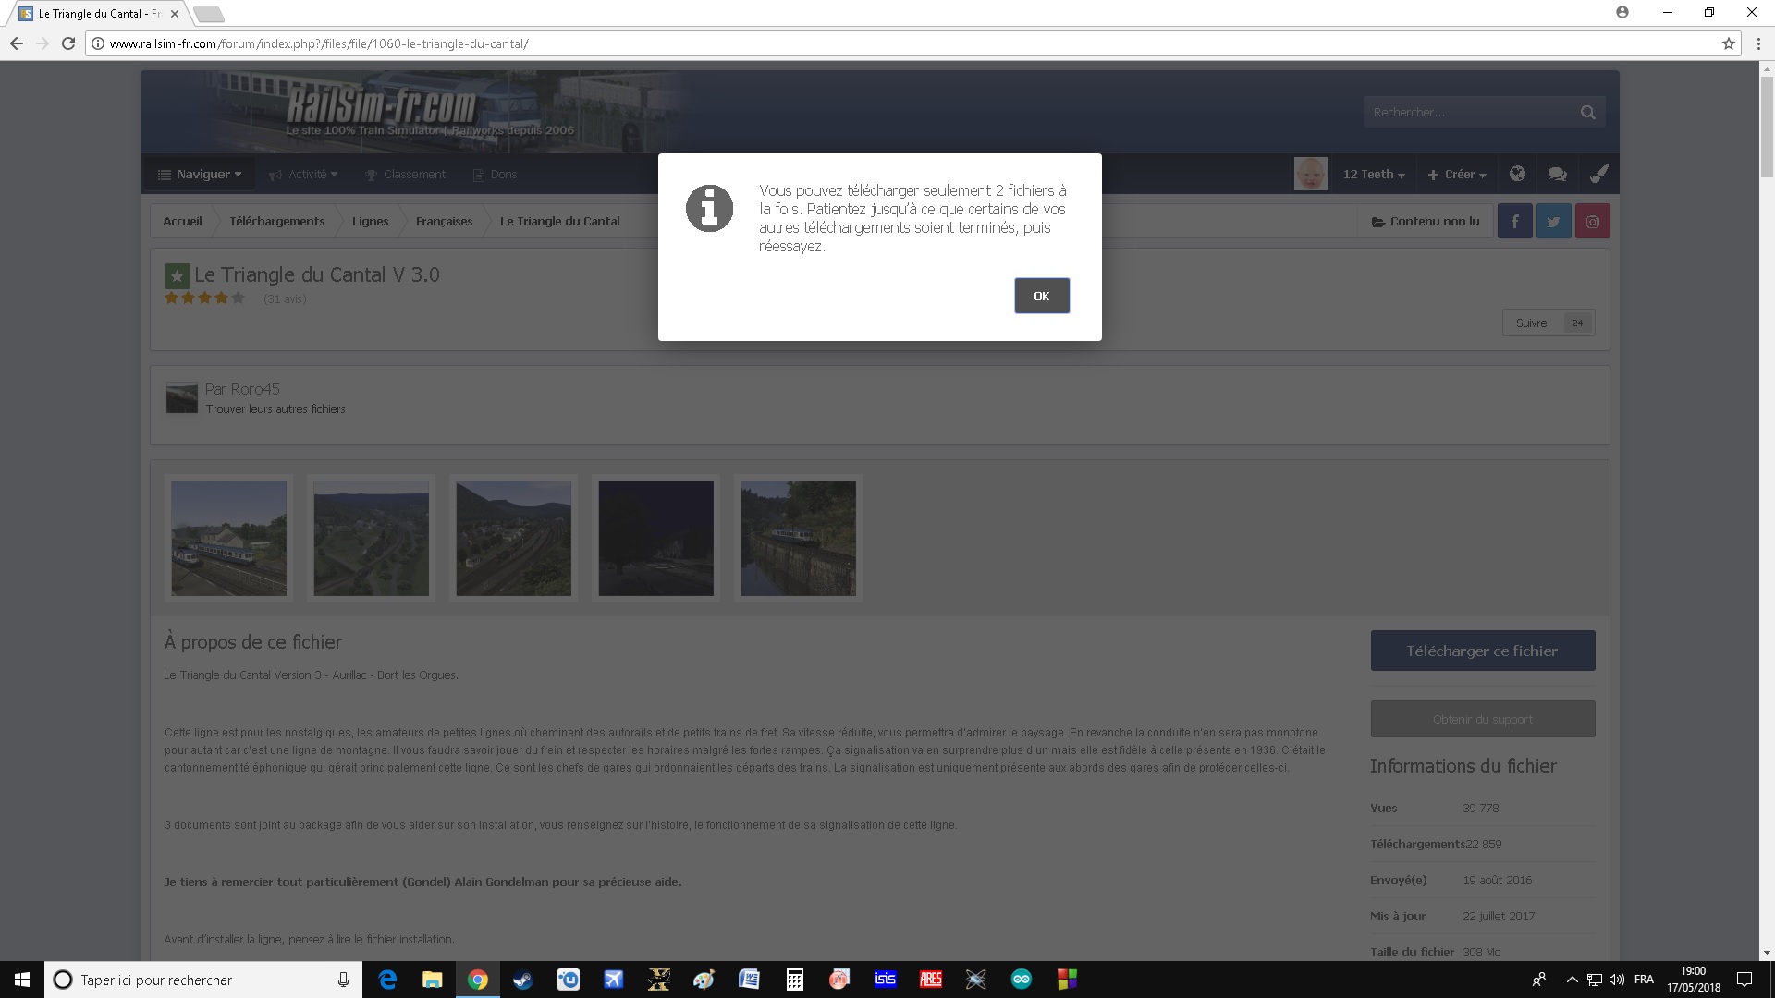Open the author Roro45 profile link
The image size is (1775, 998).
tap(255, 389)
